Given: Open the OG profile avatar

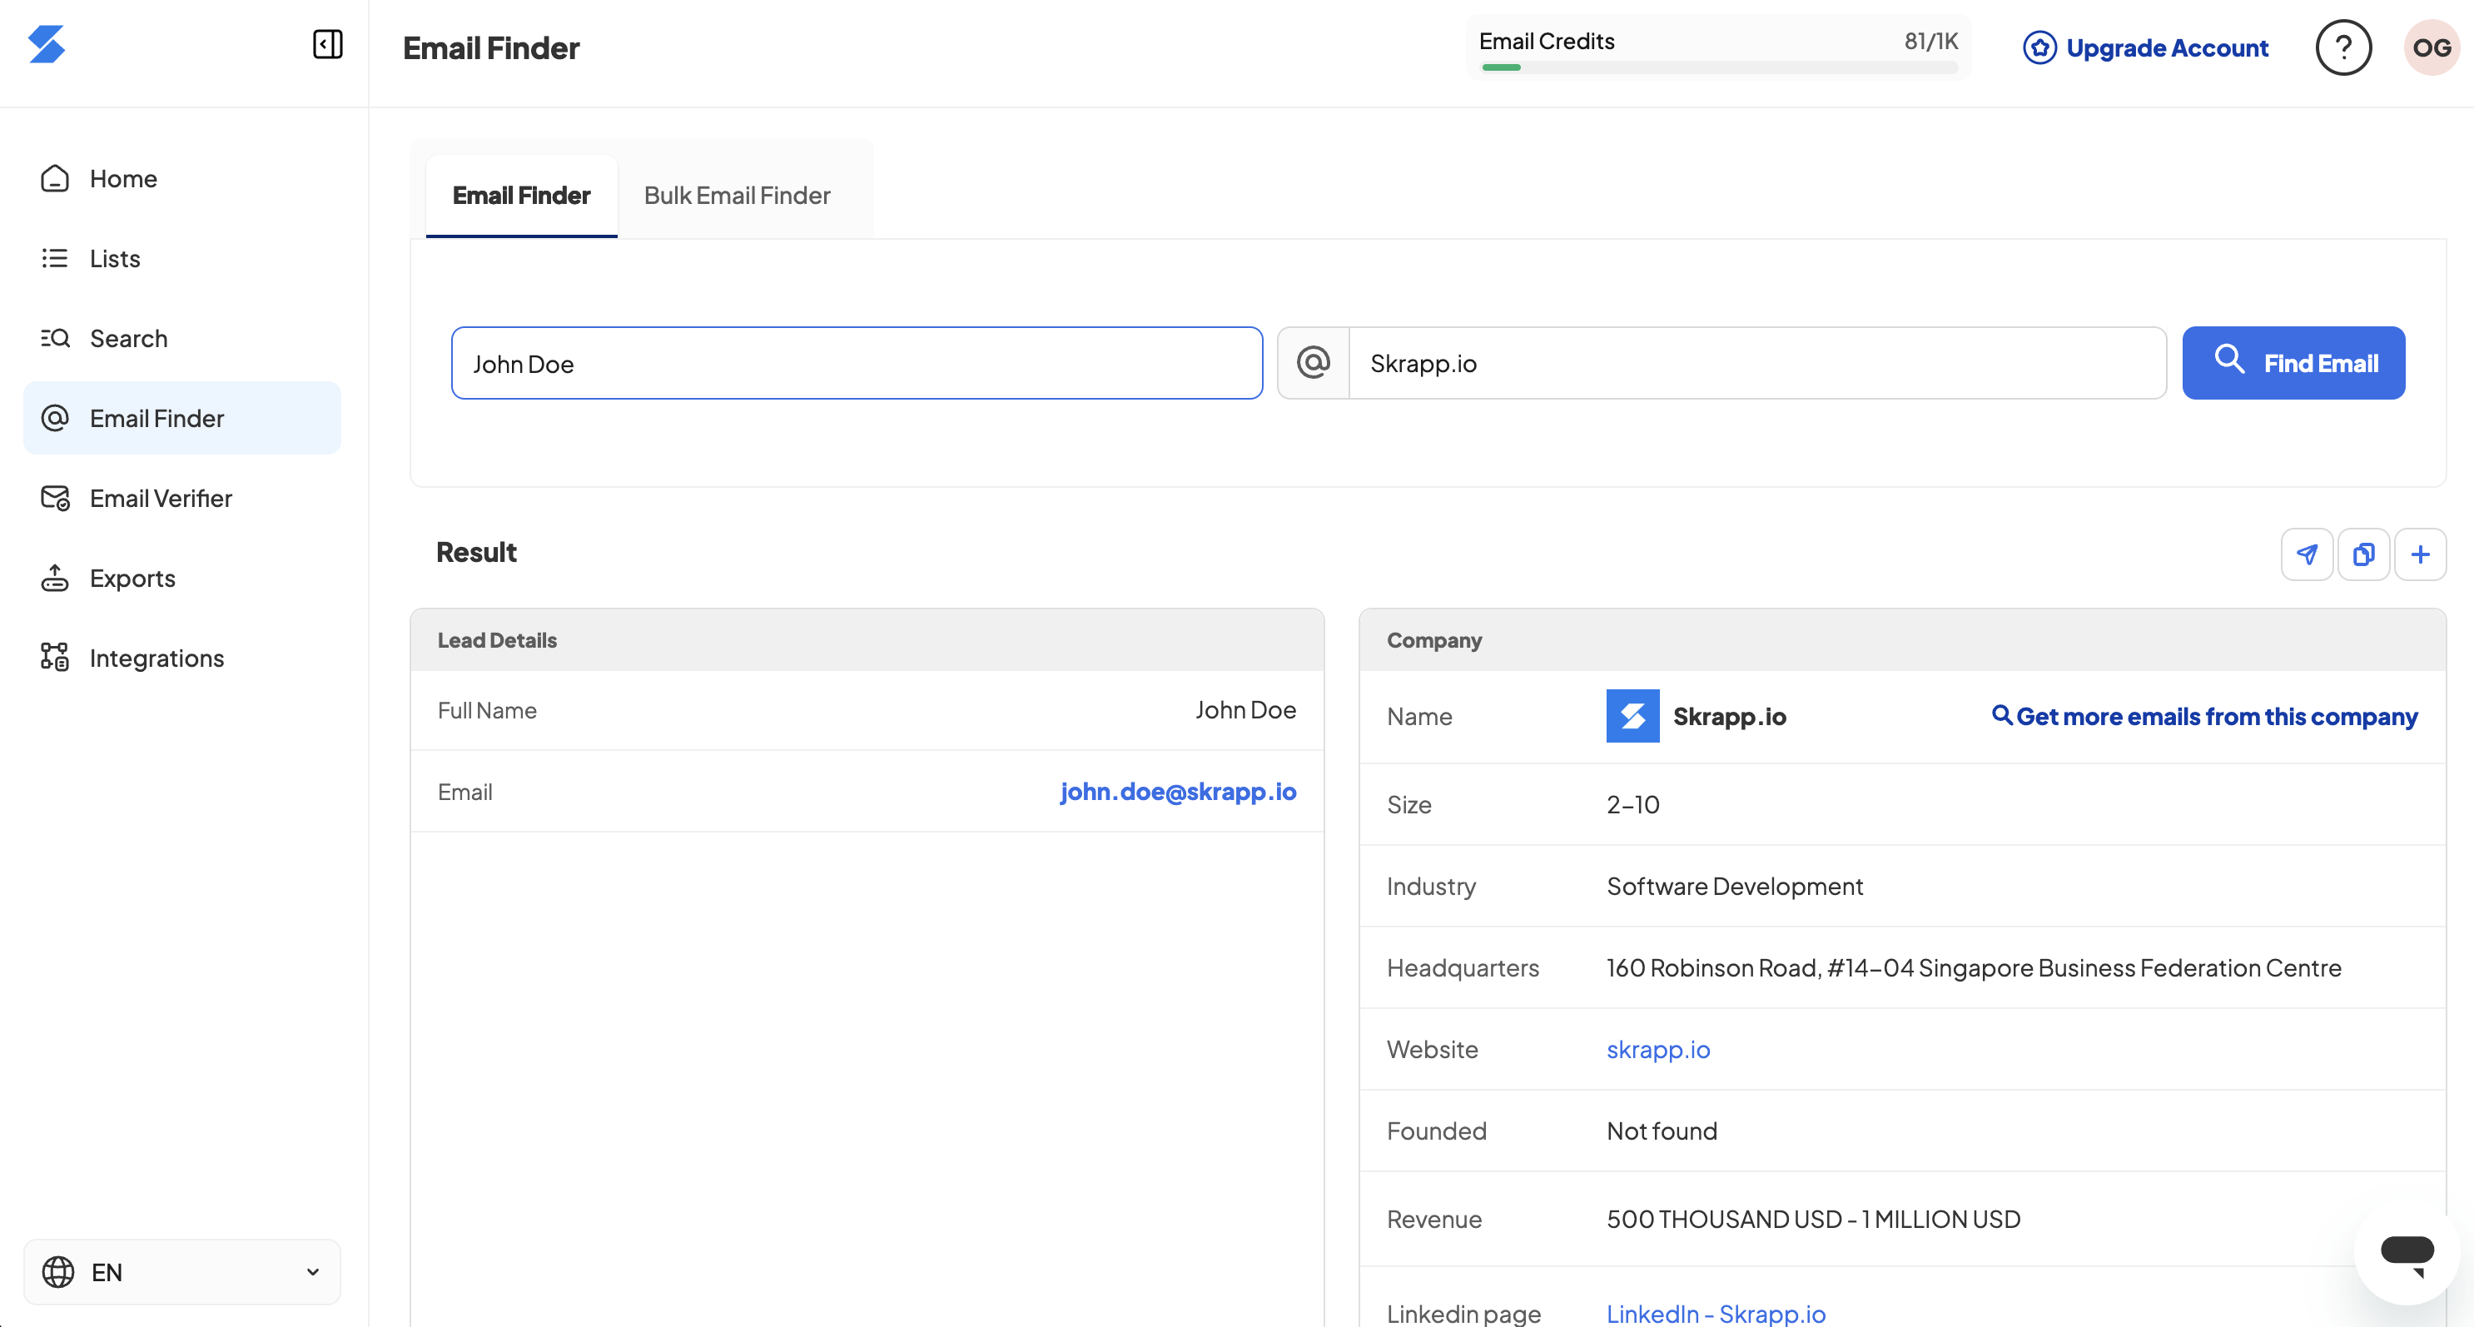Looking at the screenshot, I should click(x=2432, y=47).
